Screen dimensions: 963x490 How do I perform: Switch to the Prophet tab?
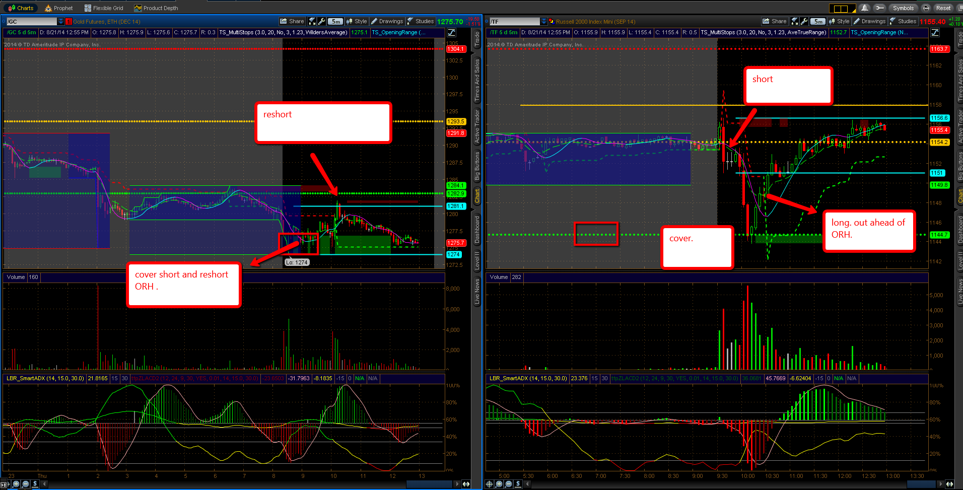click(59, 8)
